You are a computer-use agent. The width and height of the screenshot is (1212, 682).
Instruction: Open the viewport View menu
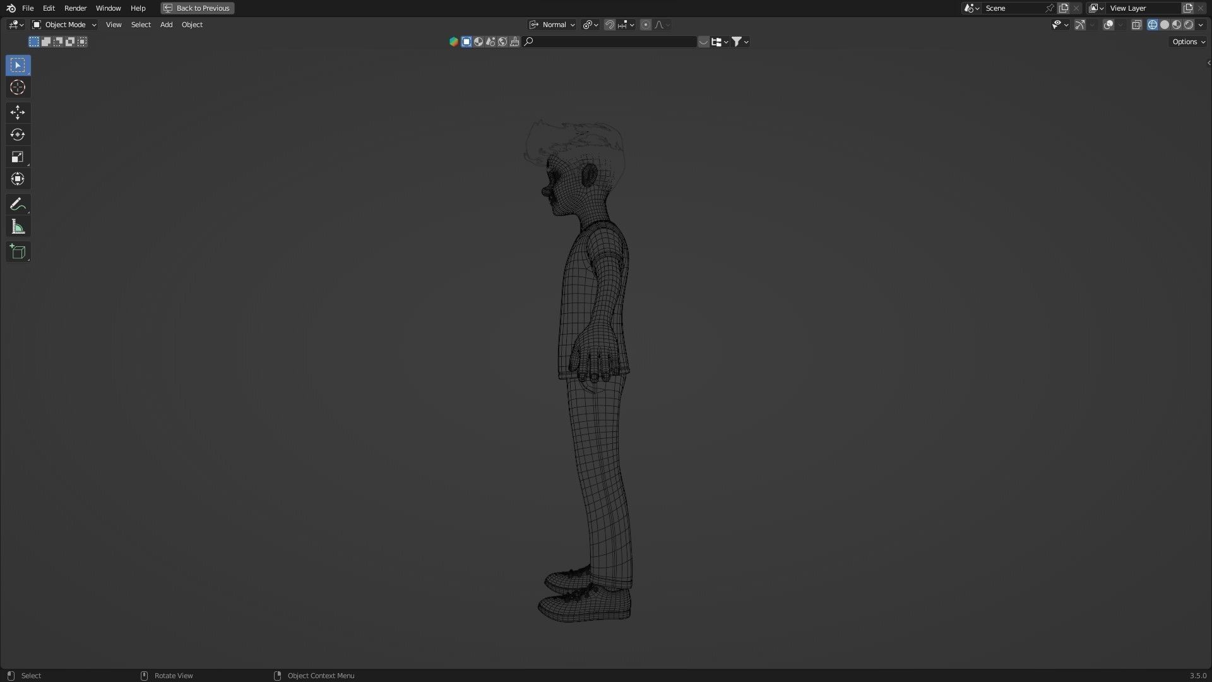(114, 25)
